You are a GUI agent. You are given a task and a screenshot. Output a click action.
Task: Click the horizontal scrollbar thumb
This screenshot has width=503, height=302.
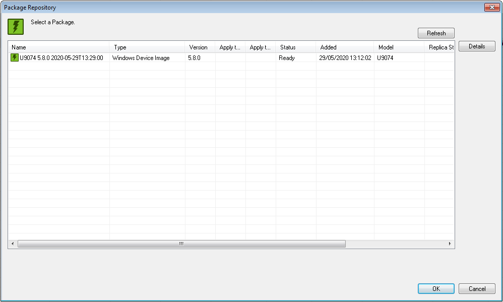click(x=181, y=244)
